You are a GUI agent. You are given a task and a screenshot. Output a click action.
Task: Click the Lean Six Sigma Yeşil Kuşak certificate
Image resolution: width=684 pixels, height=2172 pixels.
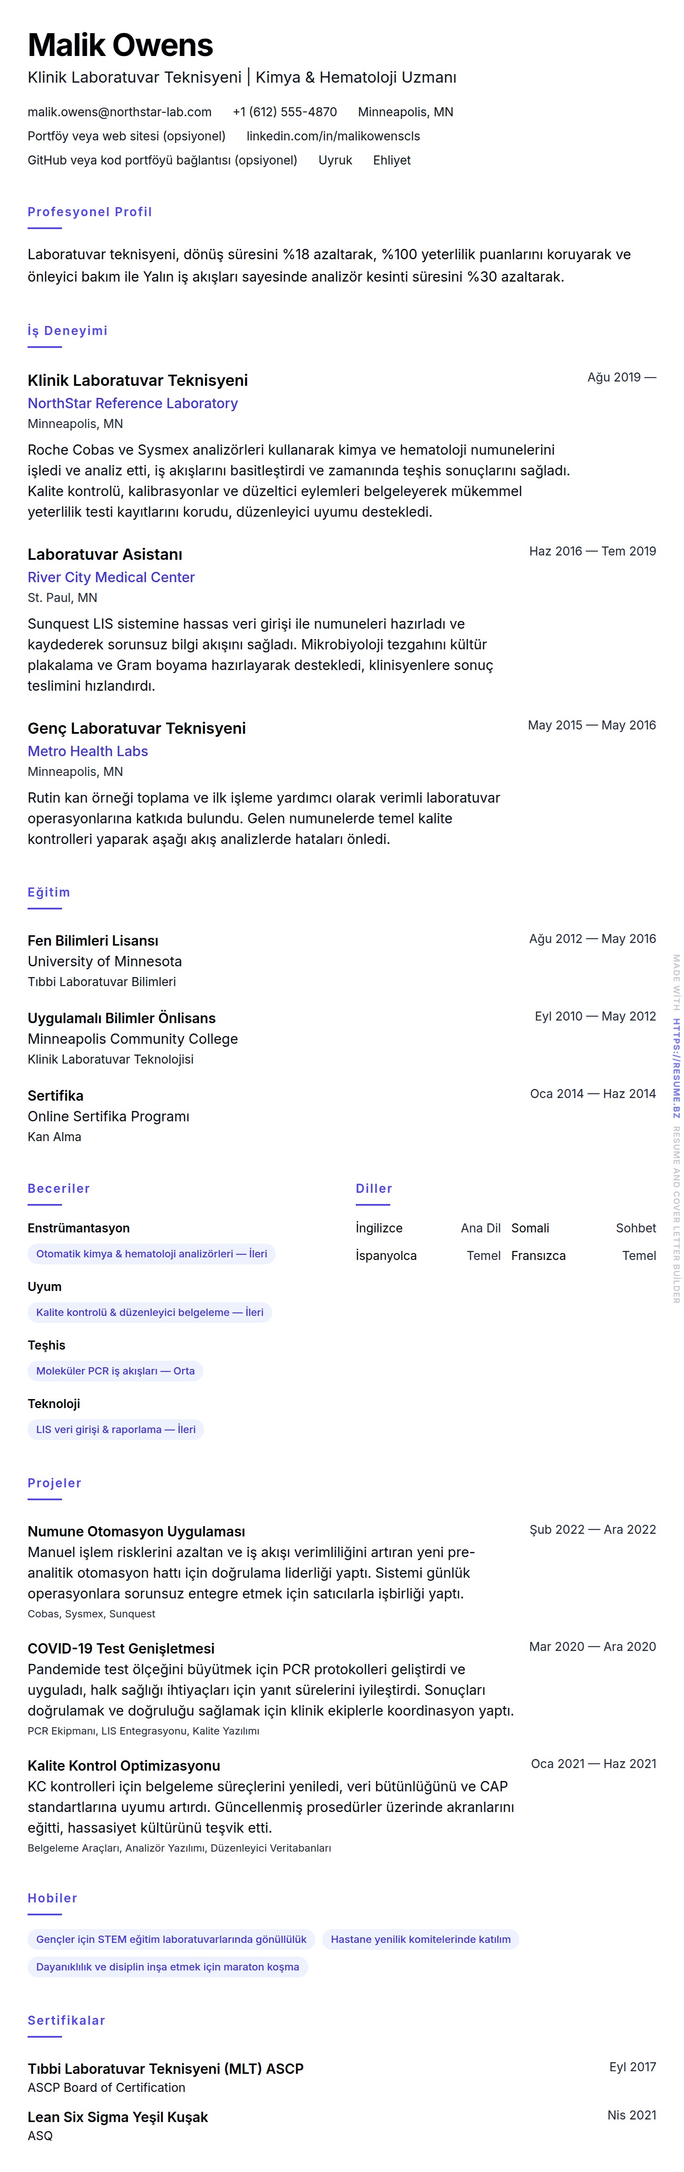click(x=117, y=2116)
